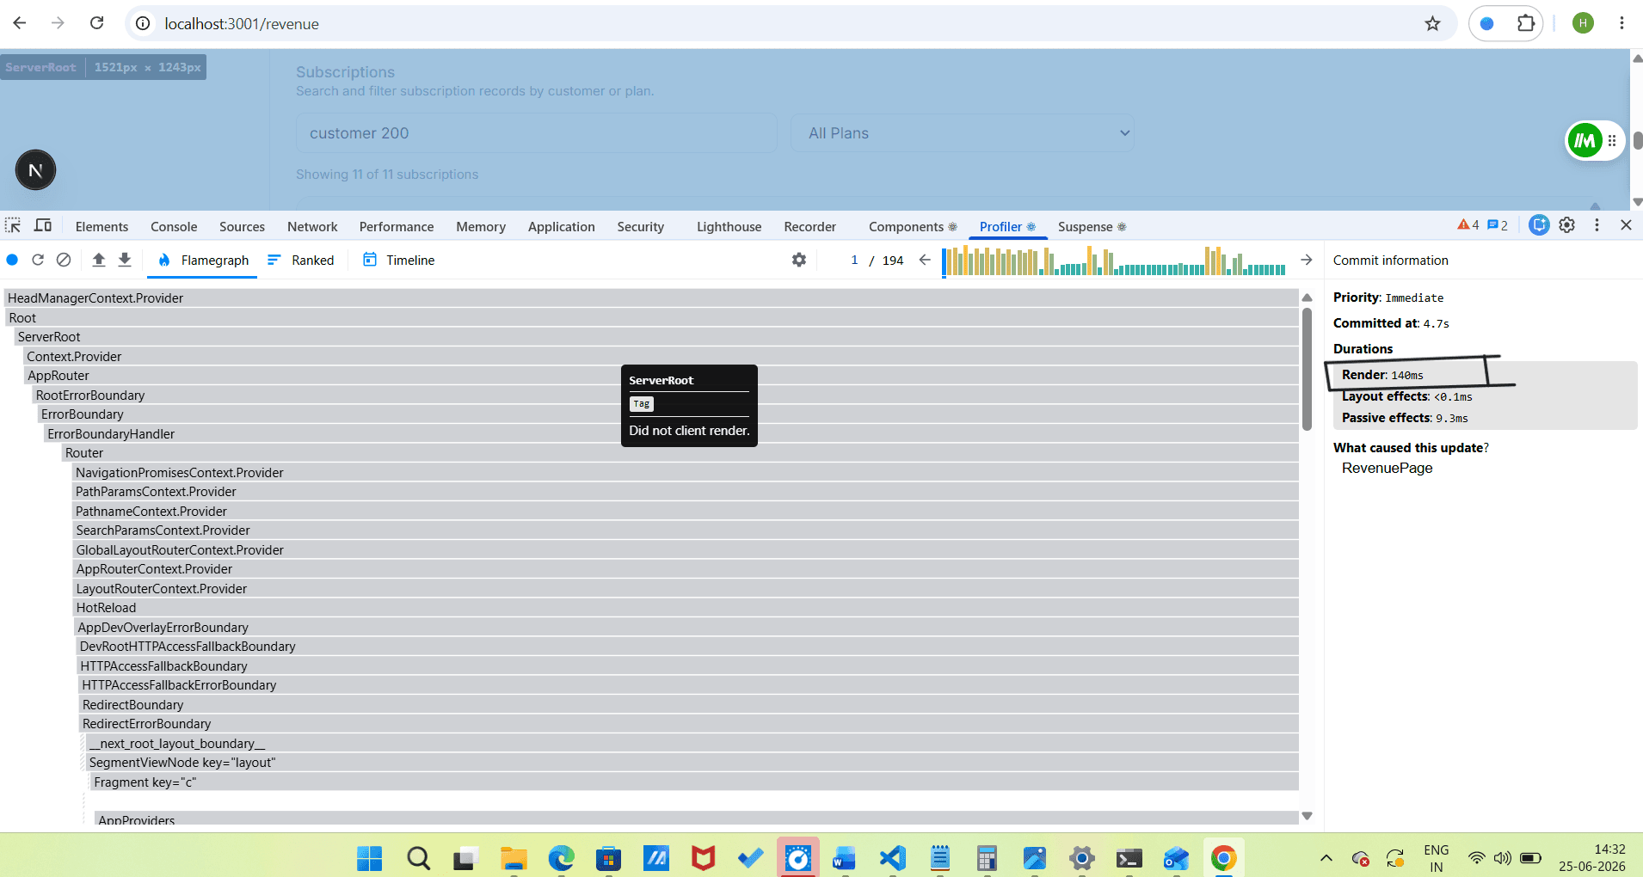1643x877 pixels.
Task: Toggle inspect element picker in DevTools
Action: 13,225
